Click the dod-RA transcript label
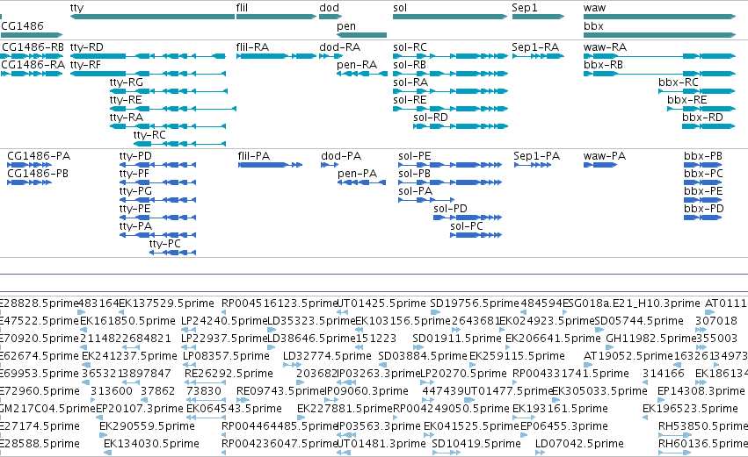Screen dimensions: 748x457 pyautogui.click(x=339, y=46)
